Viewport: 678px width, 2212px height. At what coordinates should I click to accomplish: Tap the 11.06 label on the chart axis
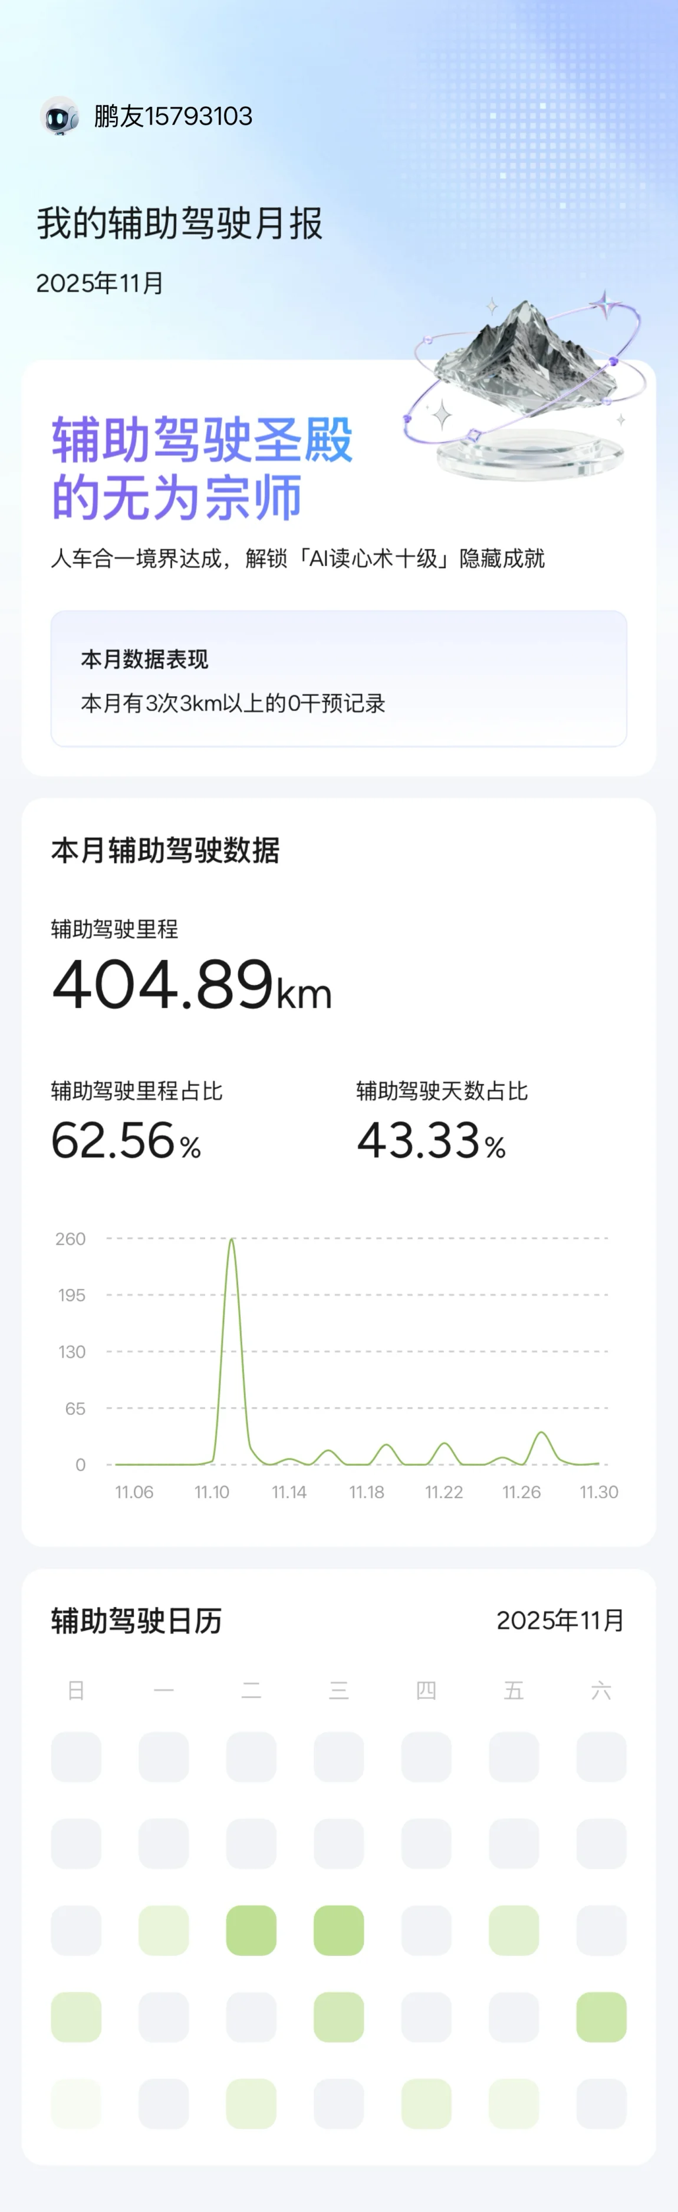coord(134,1492)
